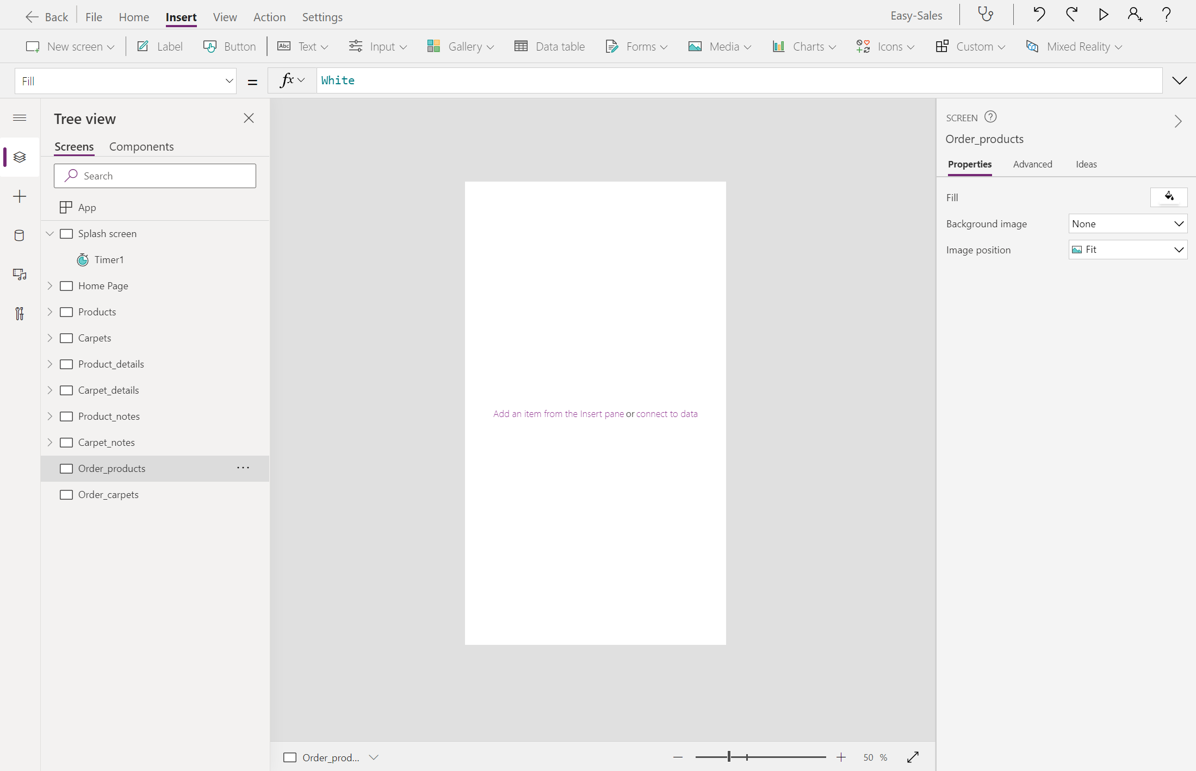Click the connect to data link

tap(667, 414)
